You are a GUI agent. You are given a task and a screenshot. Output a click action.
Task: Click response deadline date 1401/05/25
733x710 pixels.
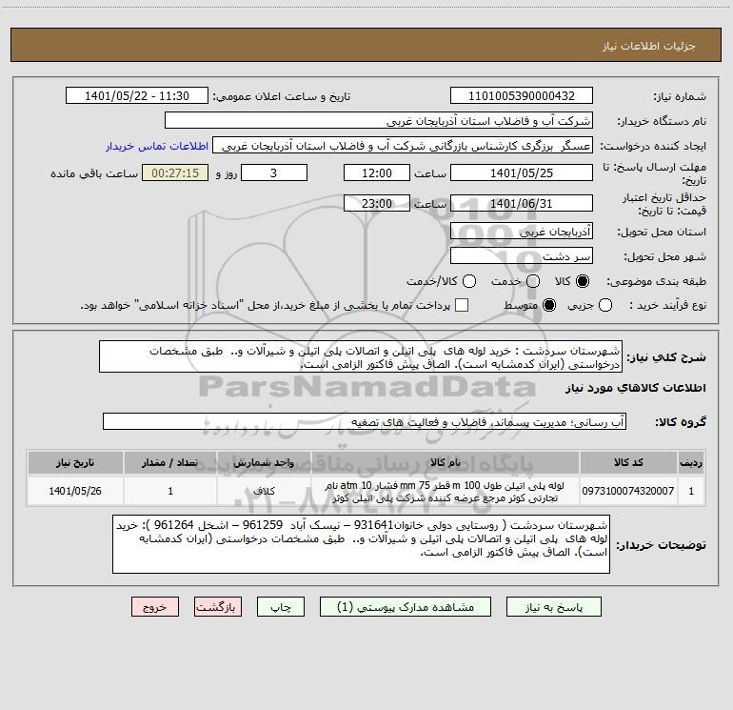point(522,172)
